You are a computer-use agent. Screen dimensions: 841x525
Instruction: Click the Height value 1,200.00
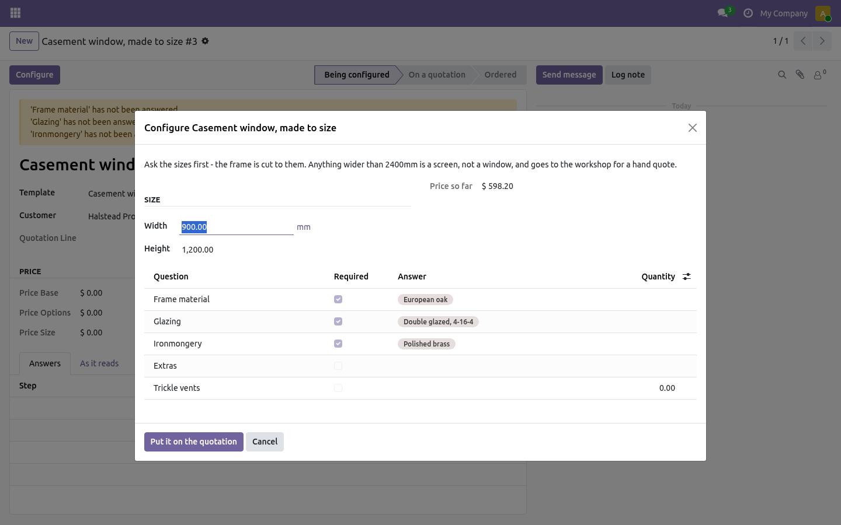[197, 250]
